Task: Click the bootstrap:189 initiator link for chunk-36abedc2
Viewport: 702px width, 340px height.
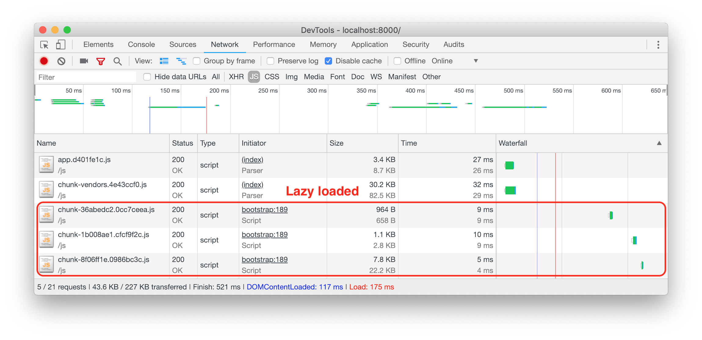Action: [264, 210]
